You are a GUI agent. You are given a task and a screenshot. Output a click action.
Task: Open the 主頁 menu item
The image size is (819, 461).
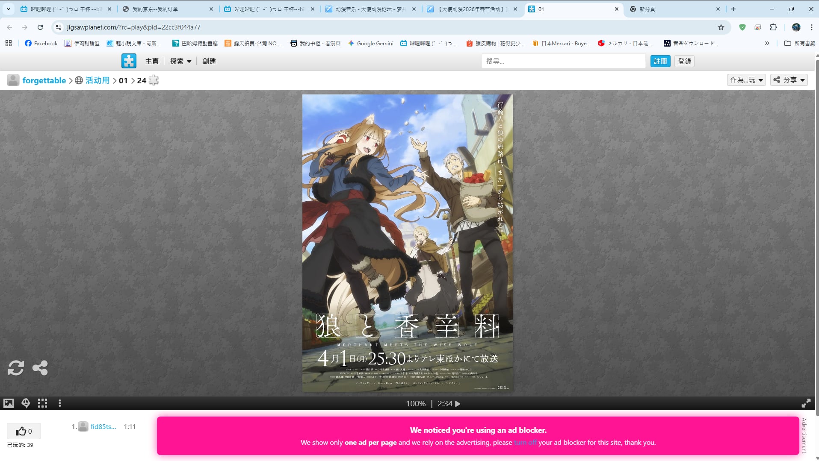coord(152,61)
